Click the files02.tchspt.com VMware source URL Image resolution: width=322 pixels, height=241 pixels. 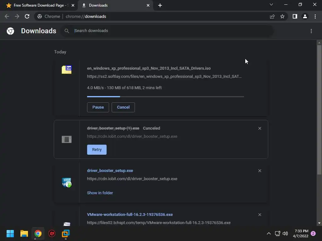(159, 222)
